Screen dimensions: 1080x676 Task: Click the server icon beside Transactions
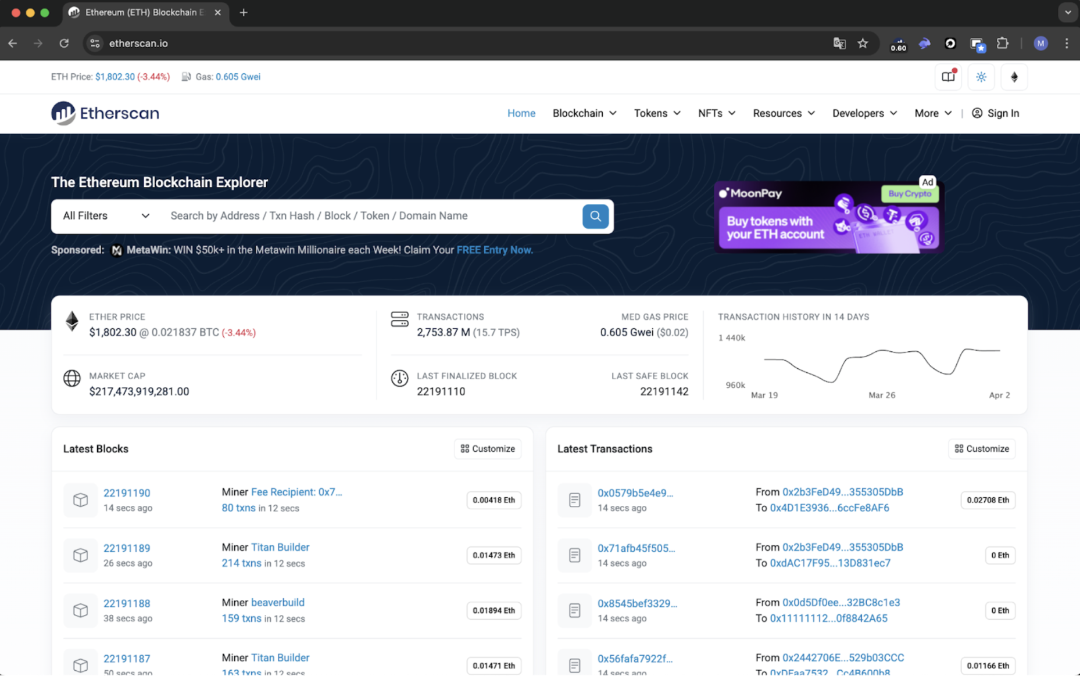point(399,319)
